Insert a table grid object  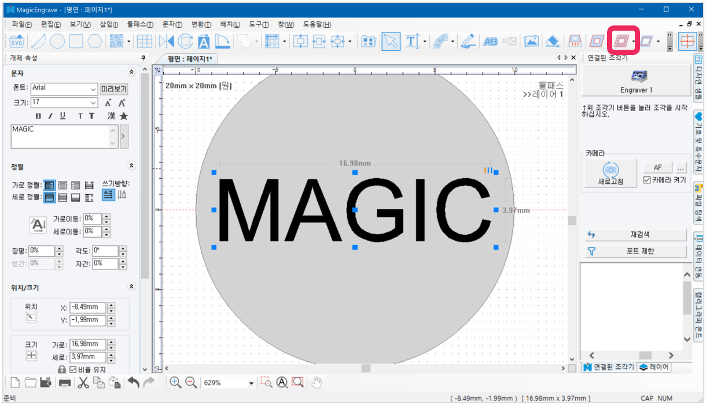(x=144, y=41)
